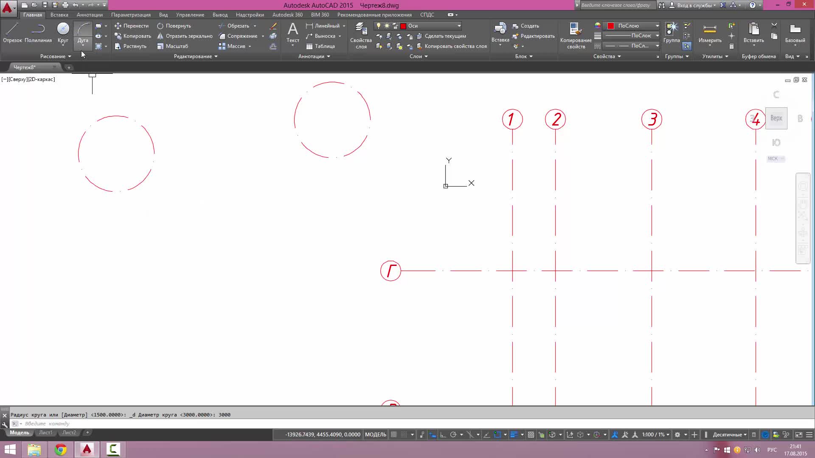Select the Отрезок line tool
This screenshot has height=458, width=815.
tap(12, 33)
